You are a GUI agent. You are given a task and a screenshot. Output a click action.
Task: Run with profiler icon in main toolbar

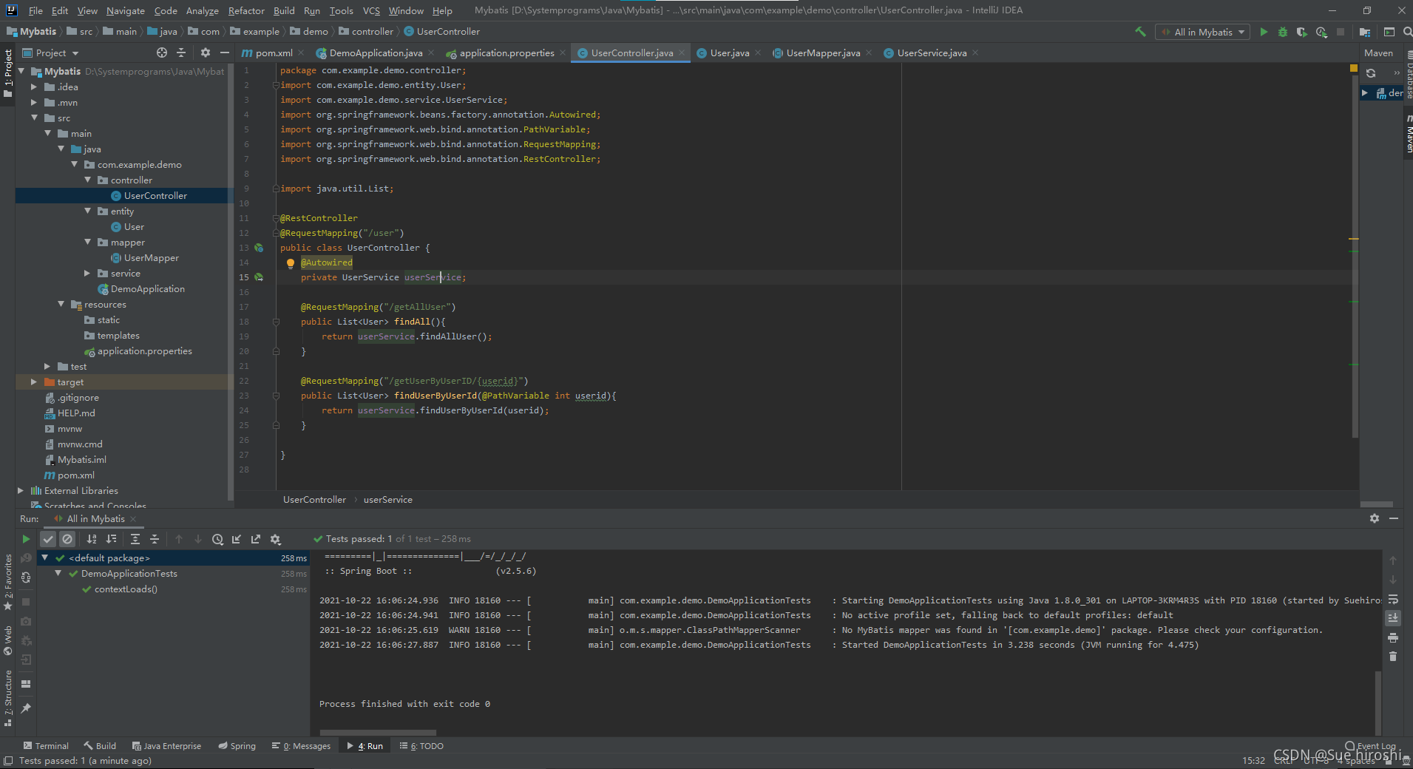coord(1321,32)
